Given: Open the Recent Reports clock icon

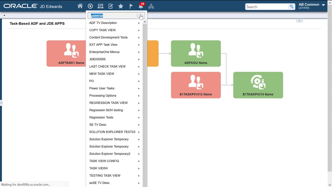Looking at the screenshot, I should (x=90, y=6).
